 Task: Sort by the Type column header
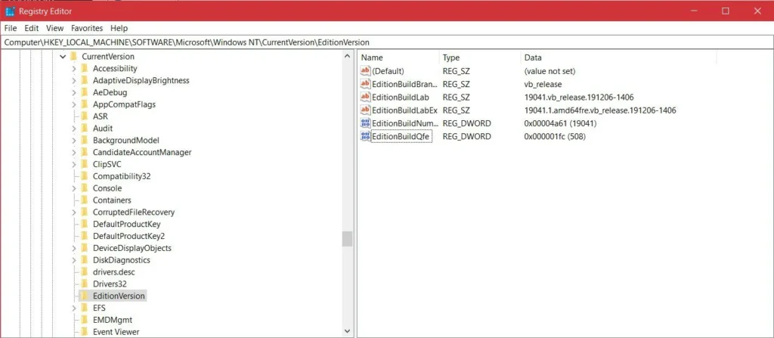pos(480,57)
